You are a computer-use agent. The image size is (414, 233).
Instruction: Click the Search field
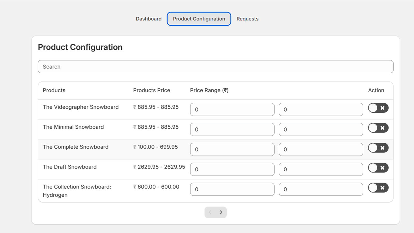click(x=216, y=67)
